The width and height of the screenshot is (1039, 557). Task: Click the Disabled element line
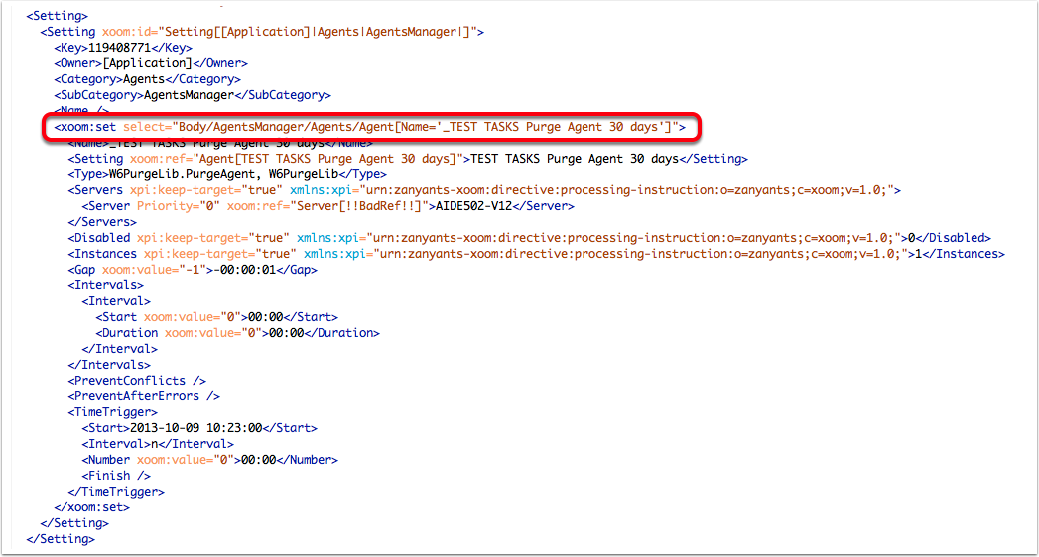(529, 238)
